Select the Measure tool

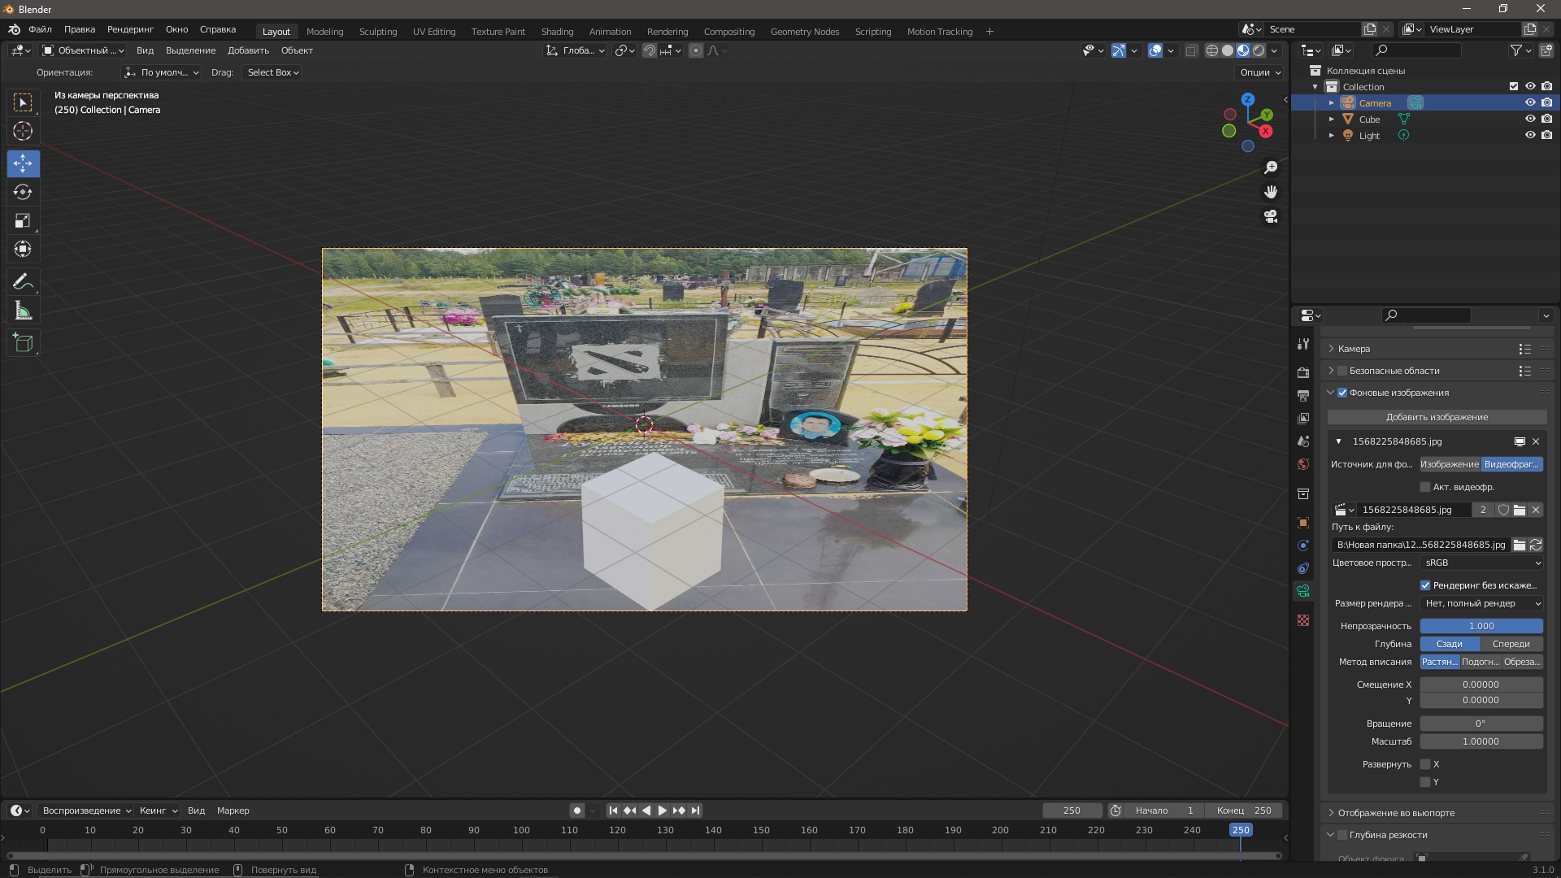click(23, 311)
